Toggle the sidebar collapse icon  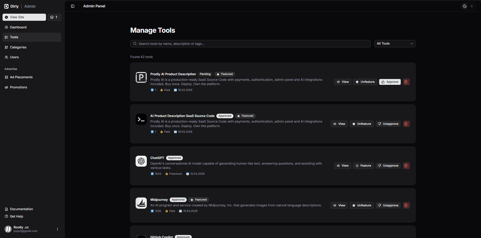[x=73, y=6]
